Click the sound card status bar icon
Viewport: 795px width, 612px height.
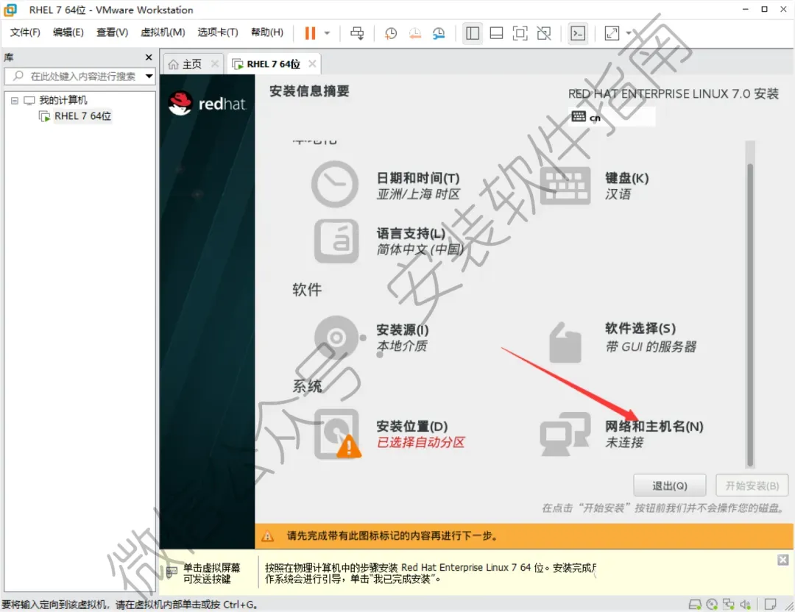pos(745,605)
